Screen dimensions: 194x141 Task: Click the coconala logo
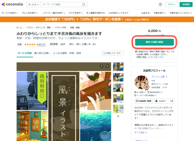point(12,4)
